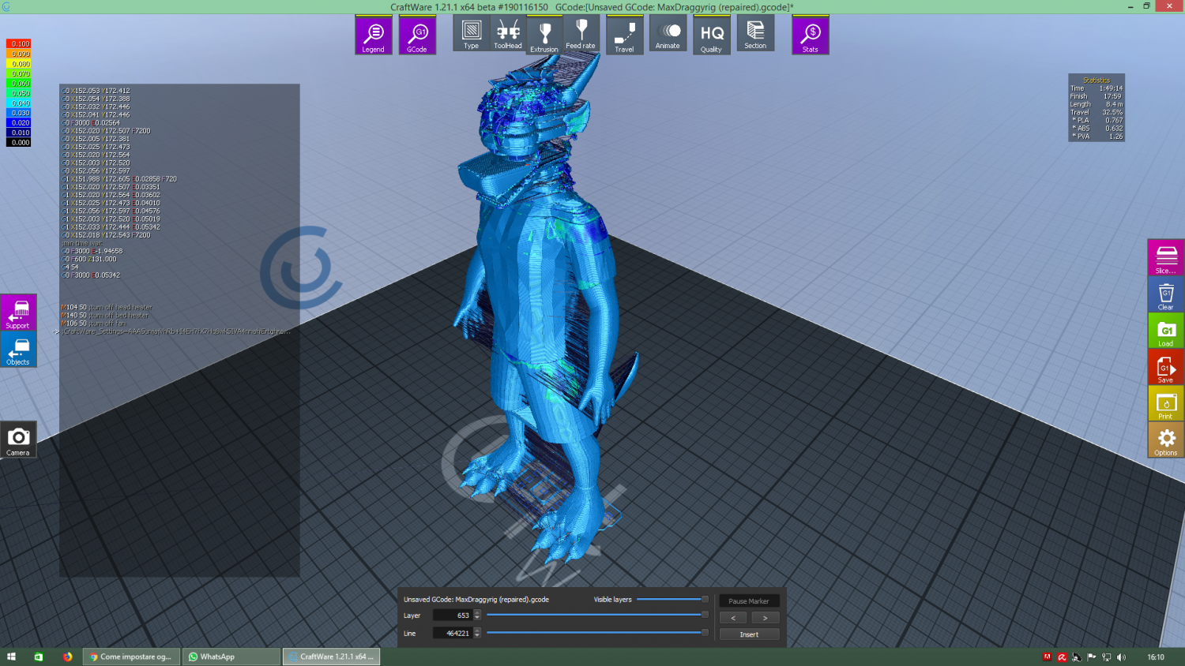Viewport: 1185px width, 666px height.
Task: Toggle the Legend panel button
Action: click(373, 36)
